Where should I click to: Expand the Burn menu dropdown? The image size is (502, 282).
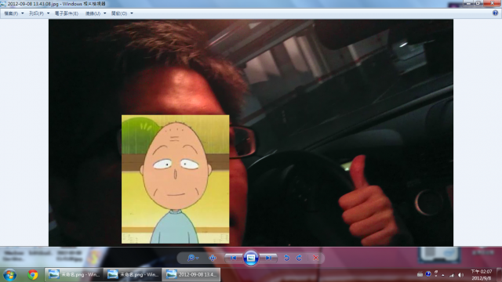(x=96, y=13)
